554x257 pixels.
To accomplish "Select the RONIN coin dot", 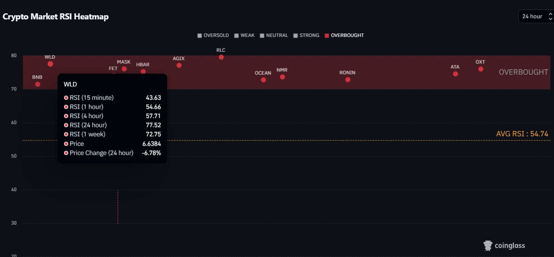I will [x=347, y=79].
